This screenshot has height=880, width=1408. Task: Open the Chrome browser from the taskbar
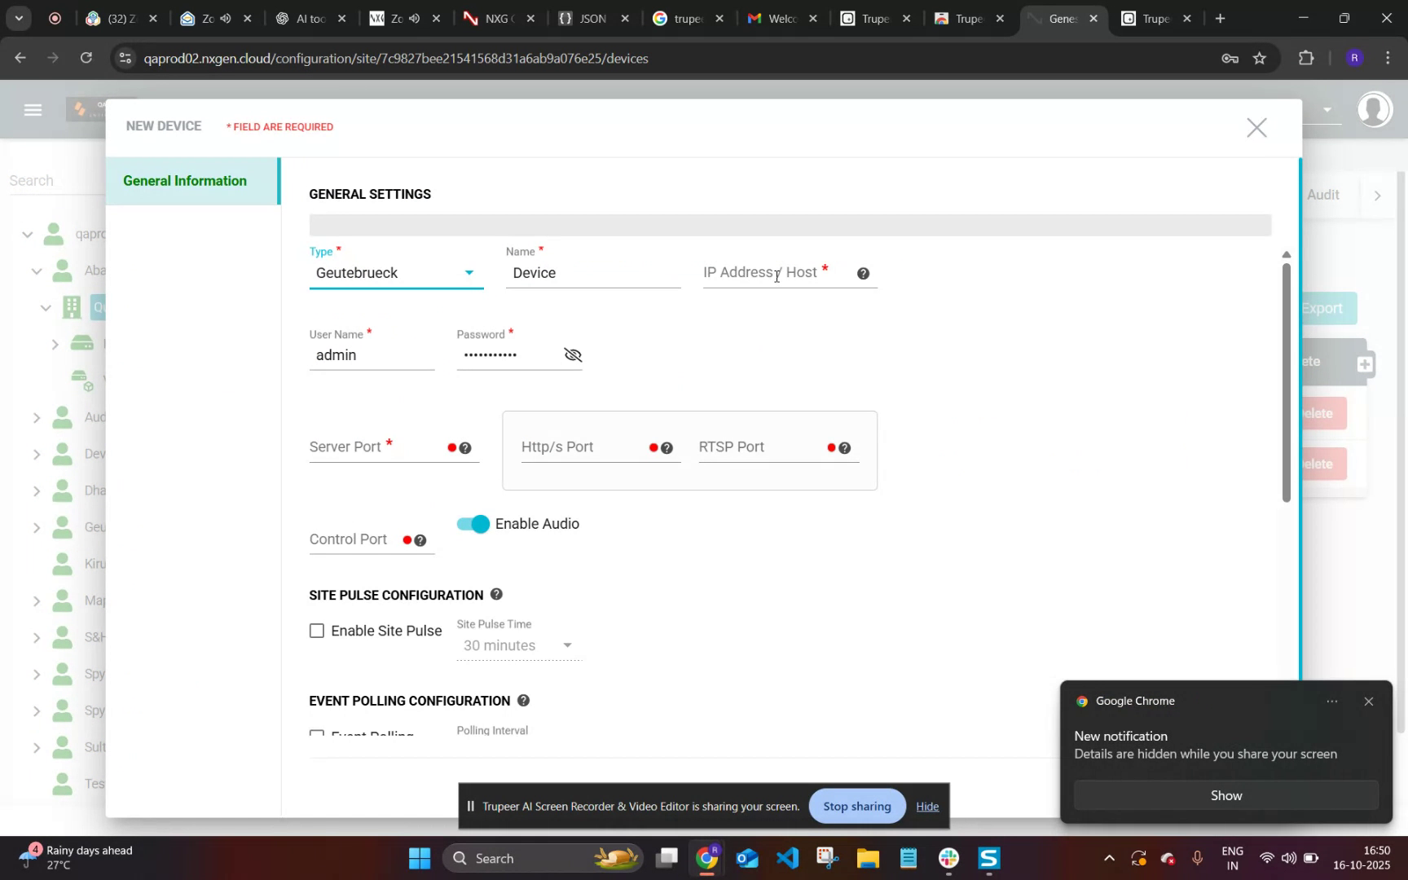point(706,858)
